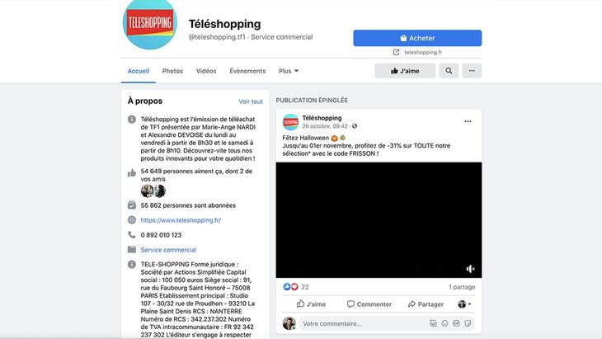Screen dimensions: 602x339
Task: Open the https://www.teleshopping.fr/ link
Action: point(181,220)
